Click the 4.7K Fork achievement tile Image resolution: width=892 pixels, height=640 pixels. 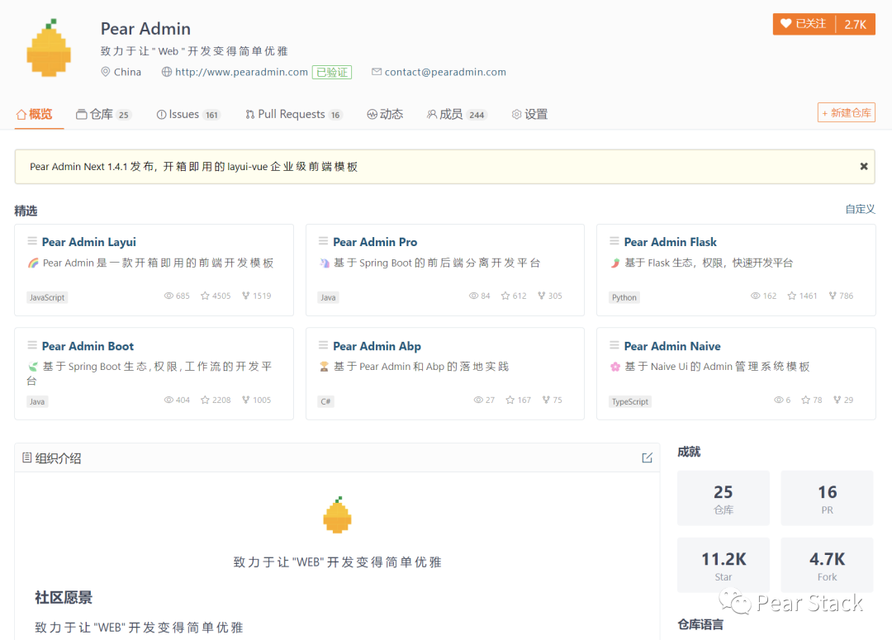tap(827, 565)
